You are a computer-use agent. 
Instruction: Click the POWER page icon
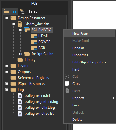[x=34, y=42]
